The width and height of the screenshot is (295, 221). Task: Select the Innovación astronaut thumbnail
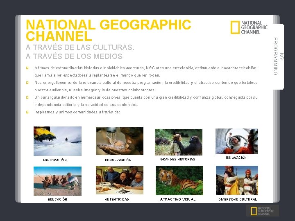click(x=237, y=141)
